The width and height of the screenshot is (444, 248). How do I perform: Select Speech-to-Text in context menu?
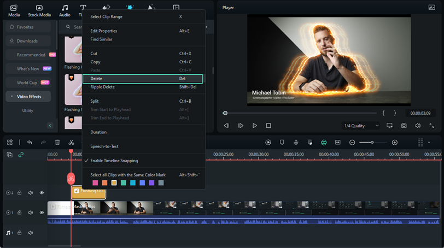(x=104, y=146)
